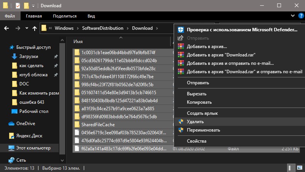305x172 pixels.
Task: Open Explorer help via question mark icon
Action: tap(301, 16)
